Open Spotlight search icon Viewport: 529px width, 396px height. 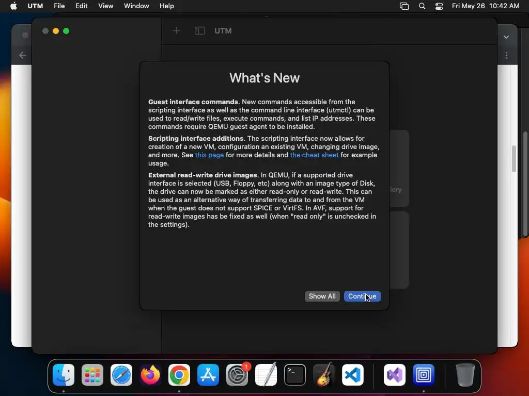422,6
